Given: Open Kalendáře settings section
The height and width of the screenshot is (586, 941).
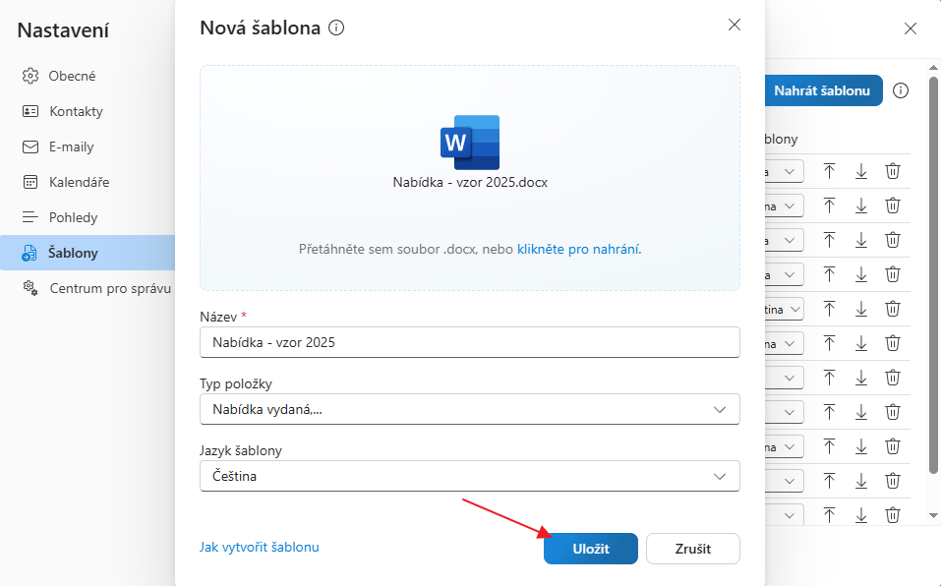Looking at the screenshot, I should click(79, 182).
